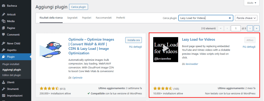Click the Optimole star rating
The image size is (264, 101).
(49, 88)
